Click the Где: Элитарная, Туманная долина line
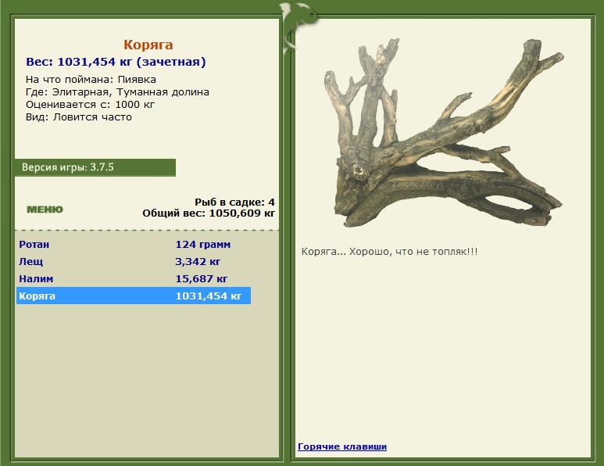604x466 pixels. pyautogui.click(x=117, y=92)
